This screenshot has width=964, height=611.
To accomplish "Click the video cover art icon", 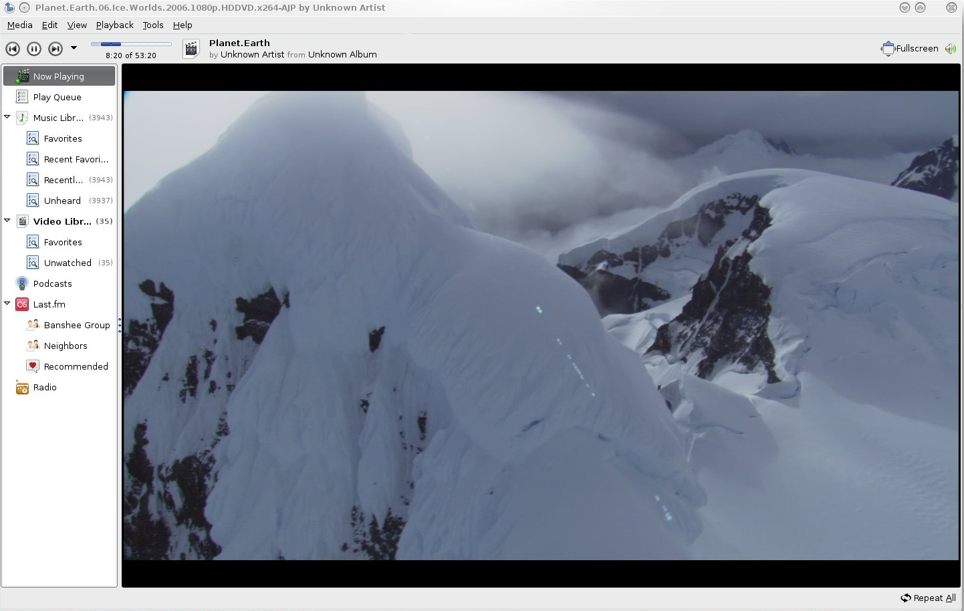I will click(x=191, y=49).
